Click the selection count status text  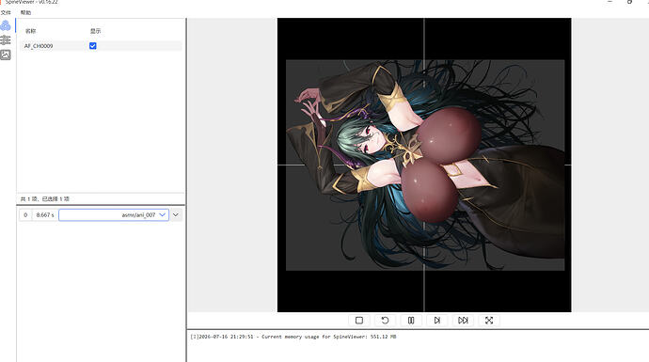pos(45,199)
